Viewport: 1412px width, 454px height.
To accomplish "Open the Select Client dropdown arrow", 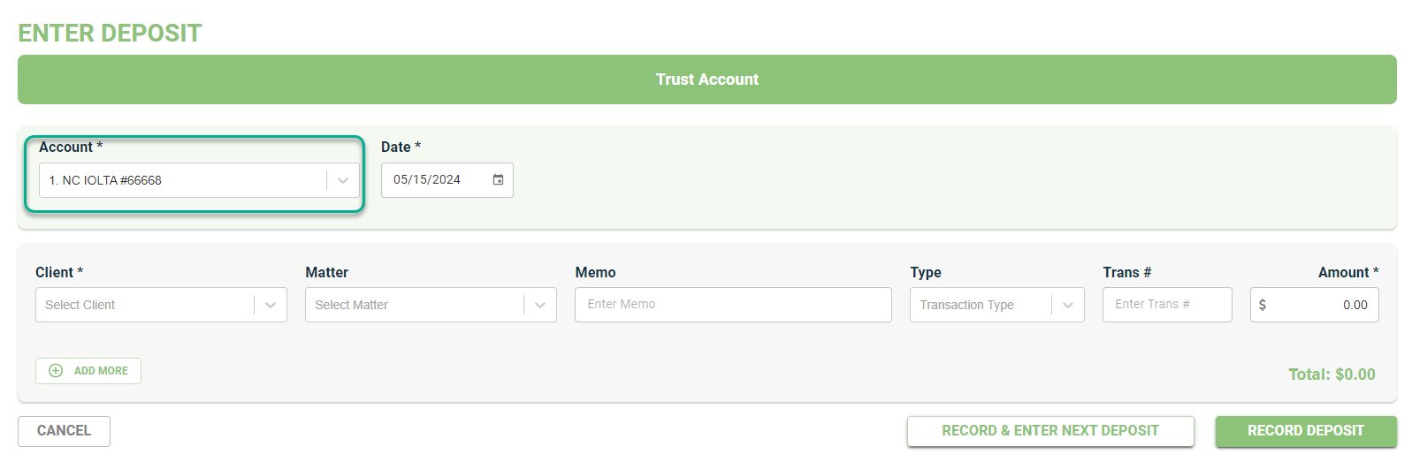I will 271,305.
